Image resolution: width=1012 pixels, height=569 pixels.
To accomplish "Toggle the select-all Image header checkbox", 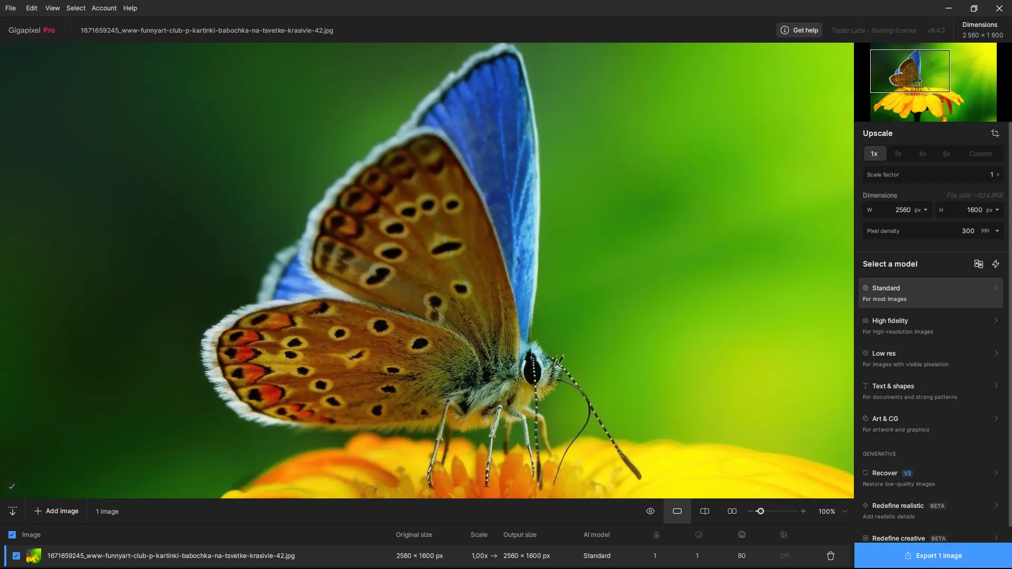I will (x=12, y=535).
